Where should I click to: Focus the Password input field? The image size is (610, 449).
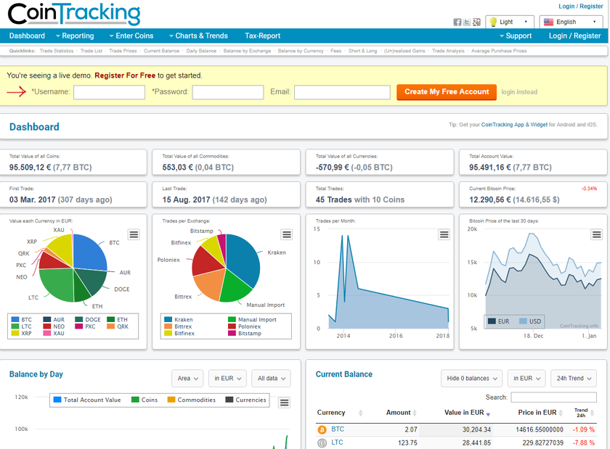[228, 93]
